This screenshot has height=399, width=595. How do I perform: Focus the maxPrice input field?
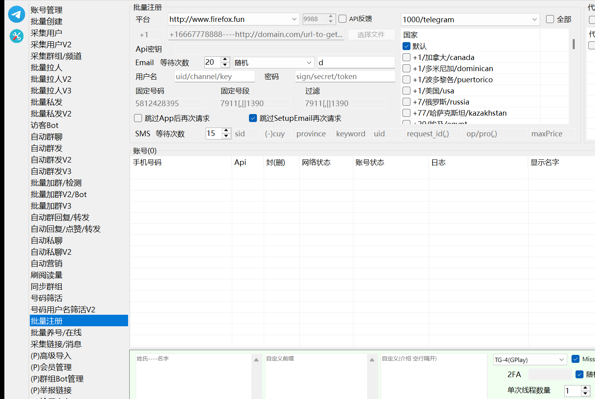coord(552,134)
